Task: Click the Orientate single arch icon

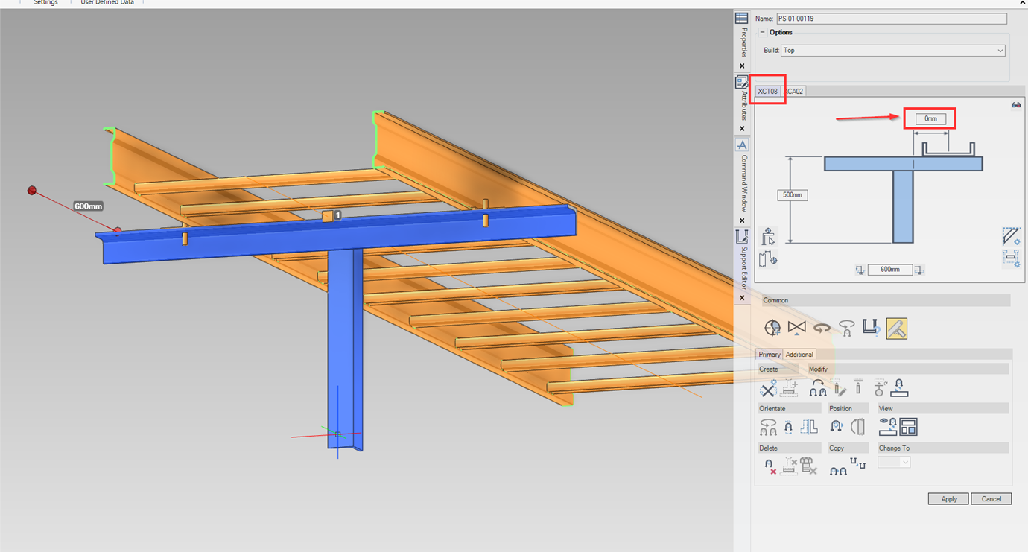Action: point(789,427)
